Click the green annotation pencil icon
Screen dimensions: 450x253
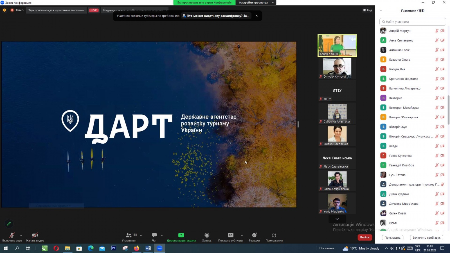(9, 224)
